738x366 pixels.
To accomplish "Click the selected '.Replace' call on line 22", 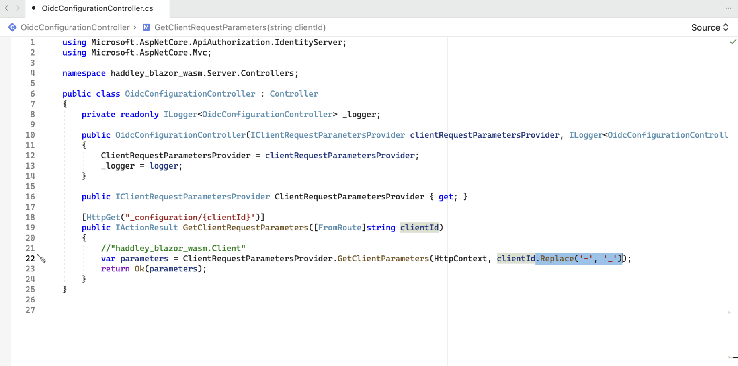I will [579, 259].
